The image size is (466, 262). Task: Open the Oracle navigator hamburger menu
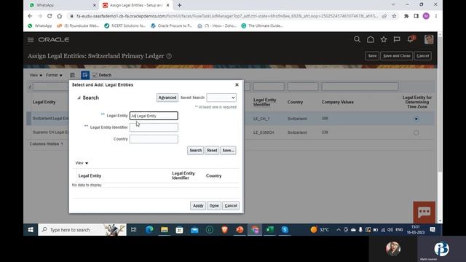[31, 40]
